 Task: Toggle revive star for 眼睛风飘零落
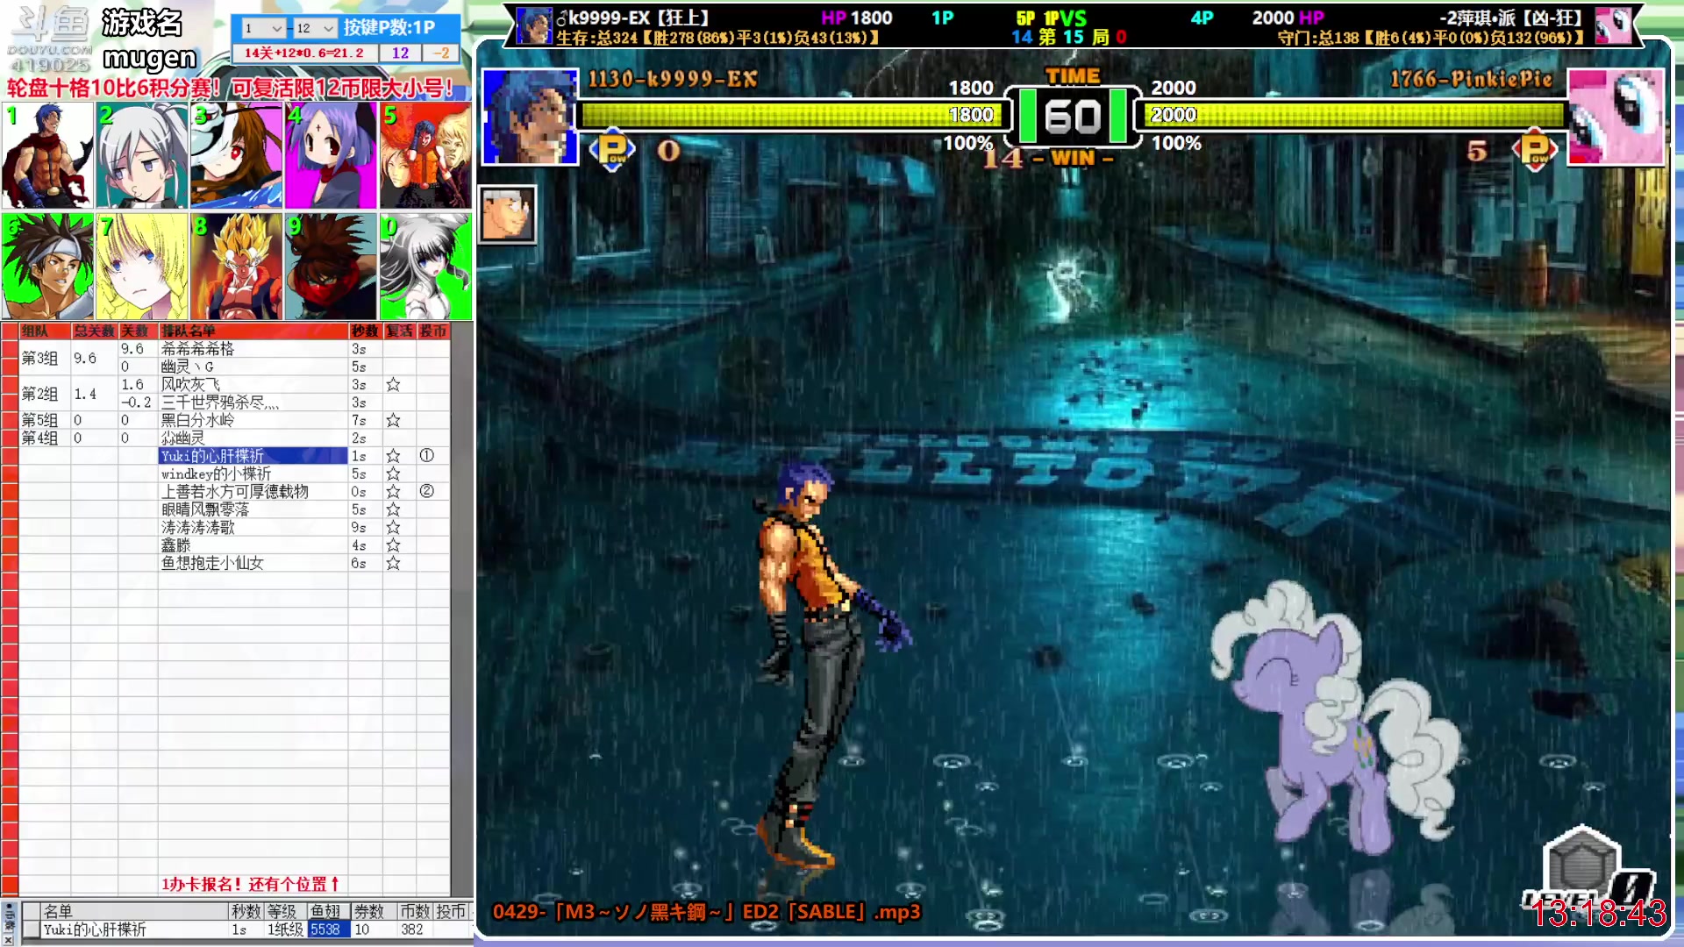(393, 509)
